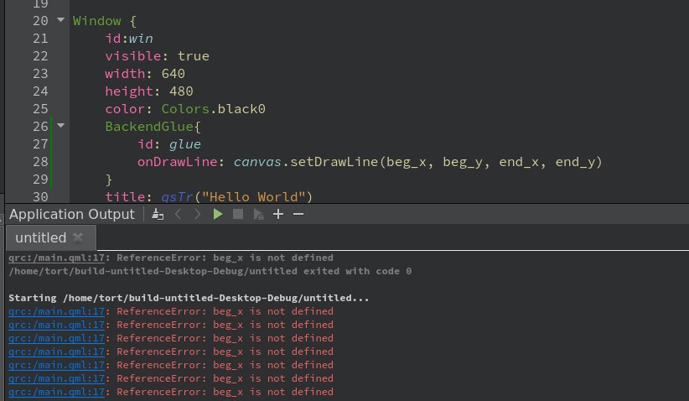Click the 'canvas' identifier on line 28
The width and height of the screenshot is (689, 401).
click(x=257, y=162)
